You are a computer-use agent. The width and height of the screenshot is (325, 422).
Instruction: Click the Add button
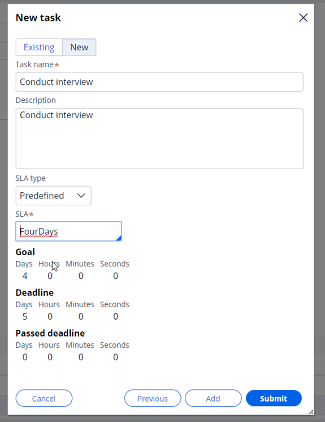tap(213, 398)
